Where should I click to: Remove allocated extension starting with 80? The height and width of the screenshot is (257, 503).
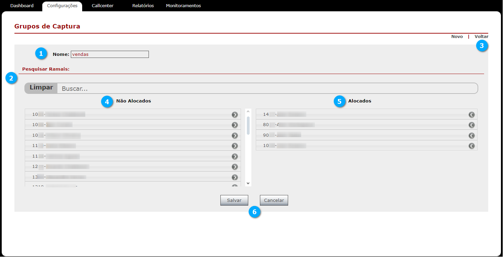(x=472, y=125)
